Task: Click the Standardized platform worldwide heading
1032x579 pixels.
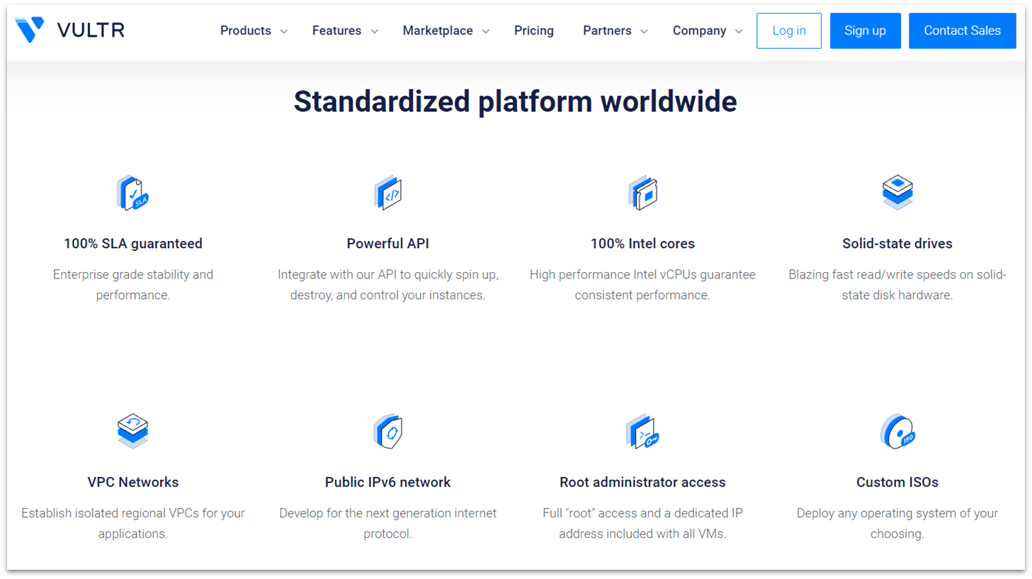Action: (x=516, y=101)
